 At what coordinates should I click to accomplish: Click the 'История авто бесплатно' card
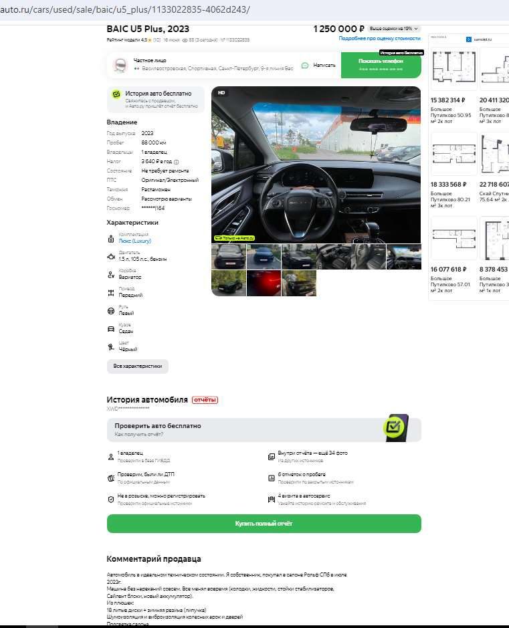click(x=155, y=100)
